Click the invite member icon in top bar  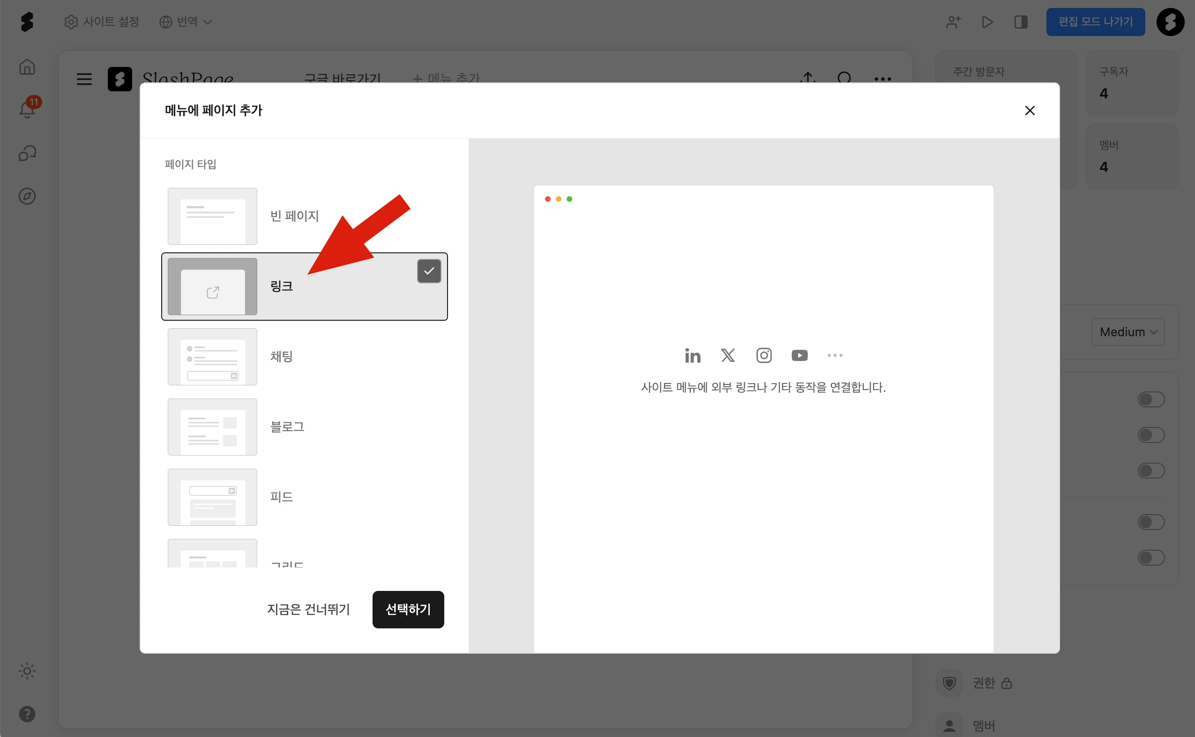pyautogui.click(x=953, y=22)
